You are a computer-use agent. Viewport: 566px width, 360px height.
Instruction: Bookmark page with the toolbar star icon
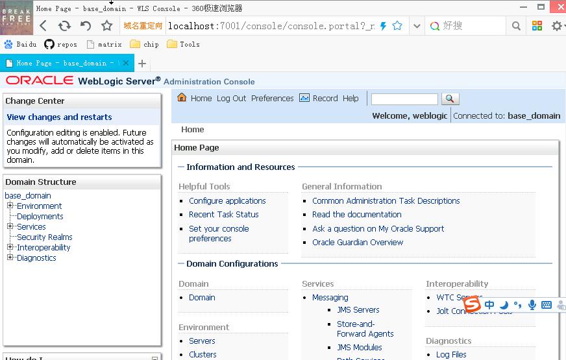click(x=106, y=25)
